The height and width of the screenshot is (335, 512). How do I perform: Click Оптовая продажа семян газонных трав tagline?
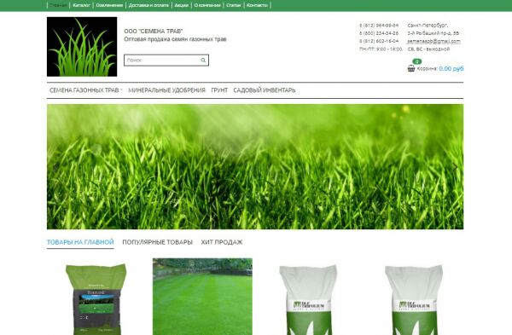(x=175, y=39)
